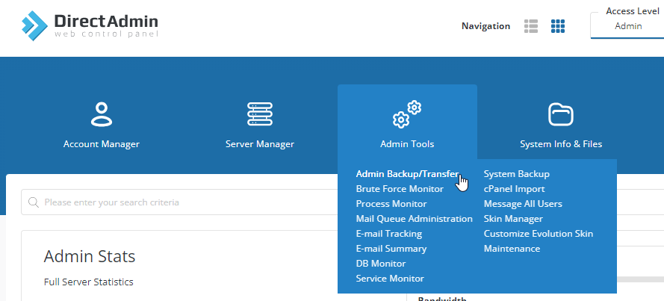Open Process Monitor

pyautogui.click(x=391, y=204)
